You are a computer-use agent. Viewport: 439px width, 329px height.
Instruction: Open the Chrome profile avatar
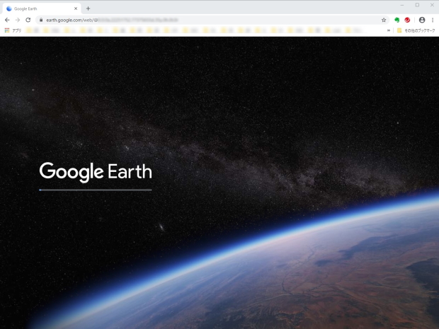coord(422,20)
